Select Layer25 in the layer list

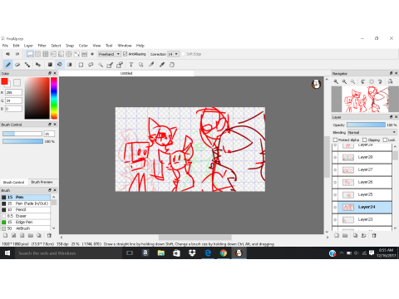pos(365,194)
